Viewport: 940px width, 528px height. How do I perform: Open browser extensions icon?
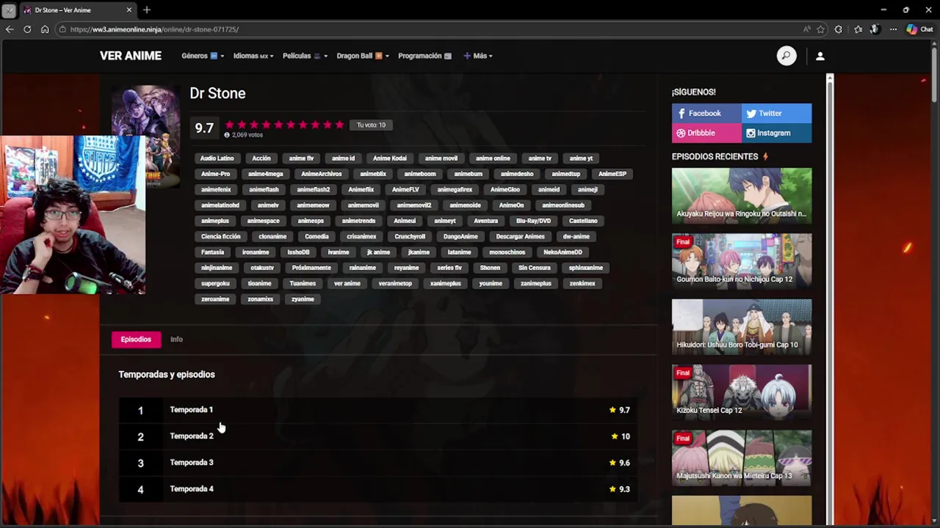click(x=838, y=29)
